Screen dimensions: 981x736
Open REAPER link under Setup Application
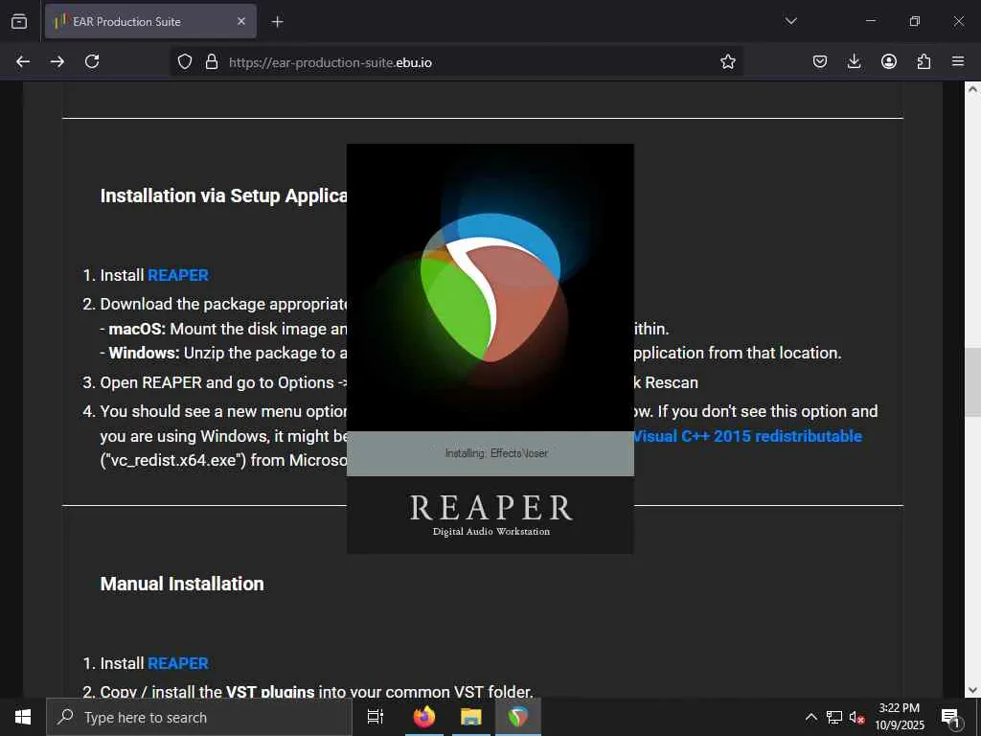tap(178, 275)
